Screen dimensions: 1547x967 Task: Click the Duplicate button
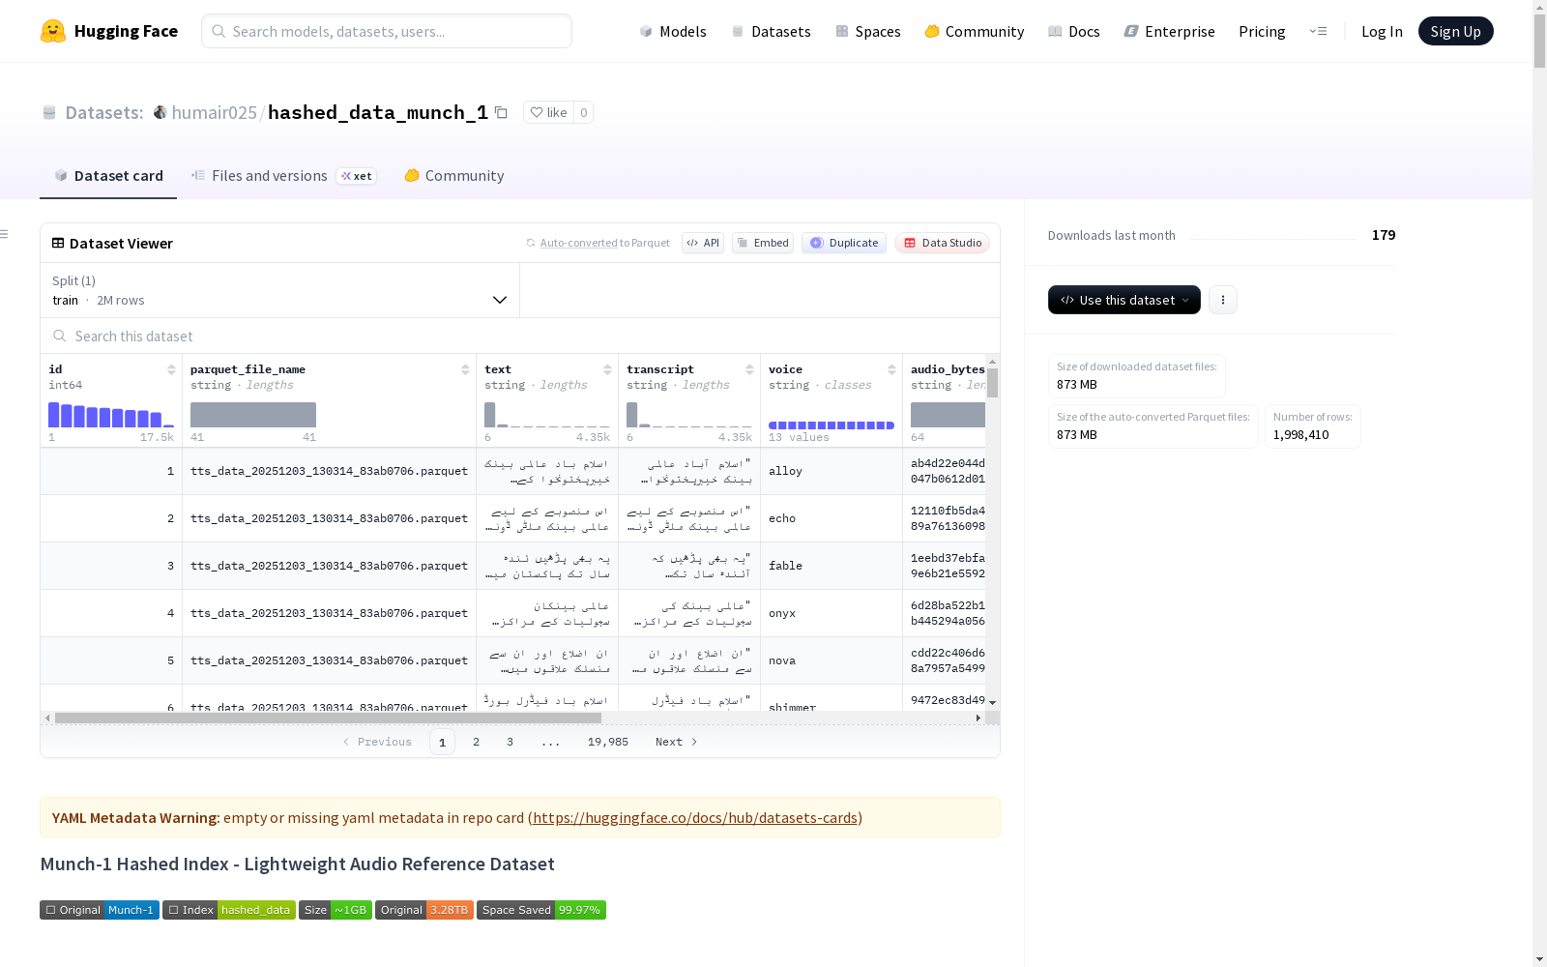pos(844,243)
